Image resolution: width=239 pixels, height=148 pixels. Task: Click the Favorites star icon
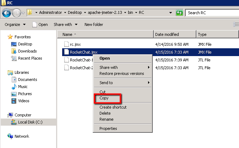pos(10,37)
